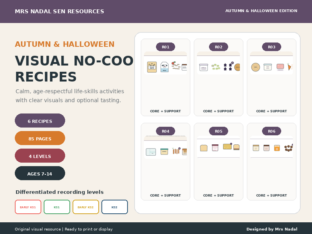
Task: Open the R06 recipe badge
Action: pyautogui.click(x=271, y=131)
